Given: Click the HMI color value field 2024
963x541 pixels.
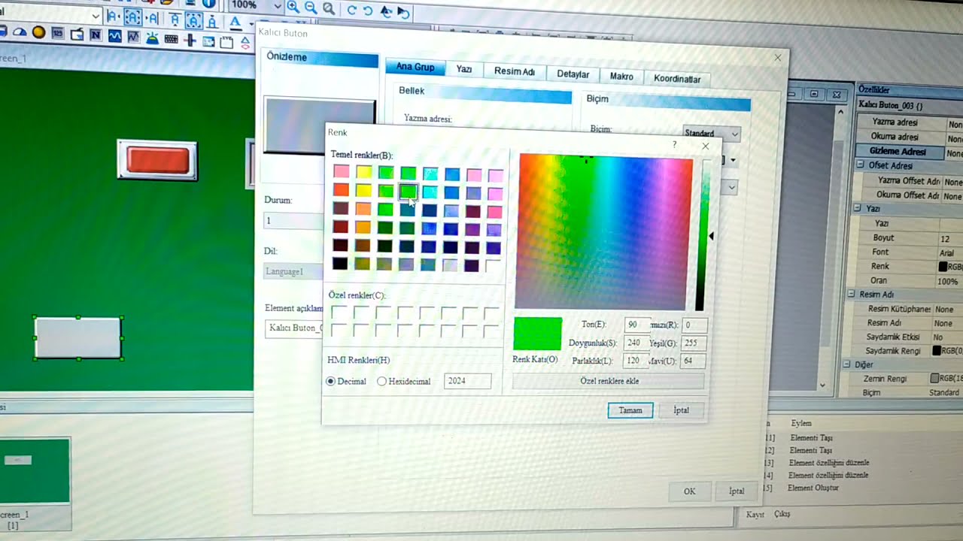Looking at the screenshot, I should point(467,381).
